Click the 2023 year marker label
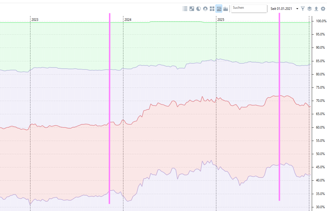The image size is (327, 211). point(35,20)
